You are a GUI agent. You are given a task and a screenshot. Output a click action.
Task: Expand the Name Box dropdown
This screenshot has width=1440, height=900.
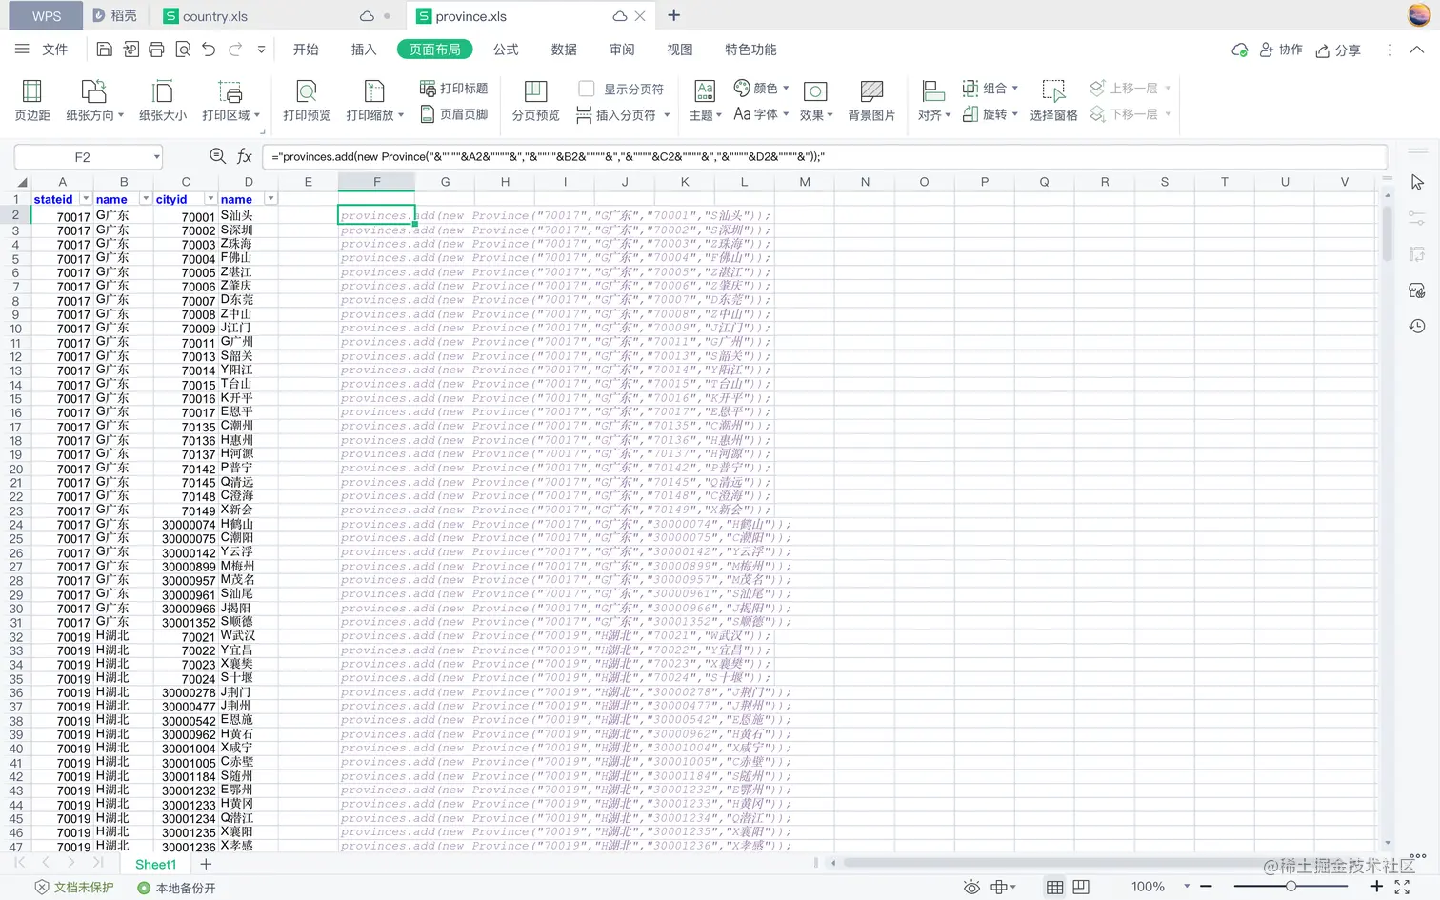click(156, 157)
